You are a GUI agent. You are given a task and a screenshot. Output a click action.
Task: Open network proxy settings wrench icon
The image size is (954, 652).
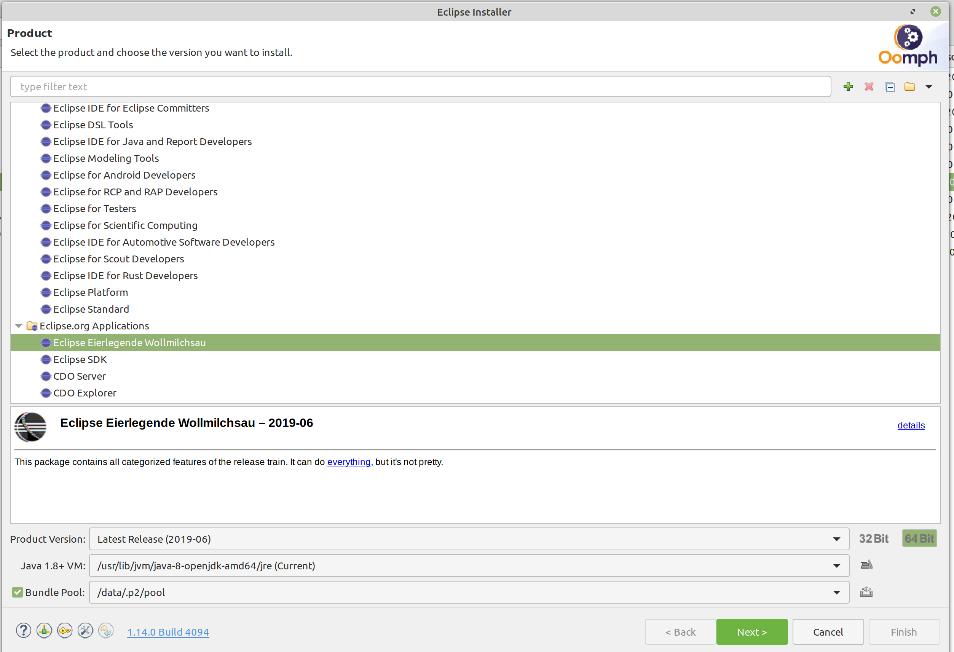click(85, 631)
